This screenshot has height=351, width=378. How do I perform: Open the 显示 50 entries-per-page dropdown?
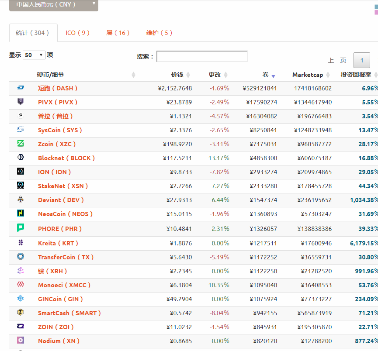[x=34, y=55]
